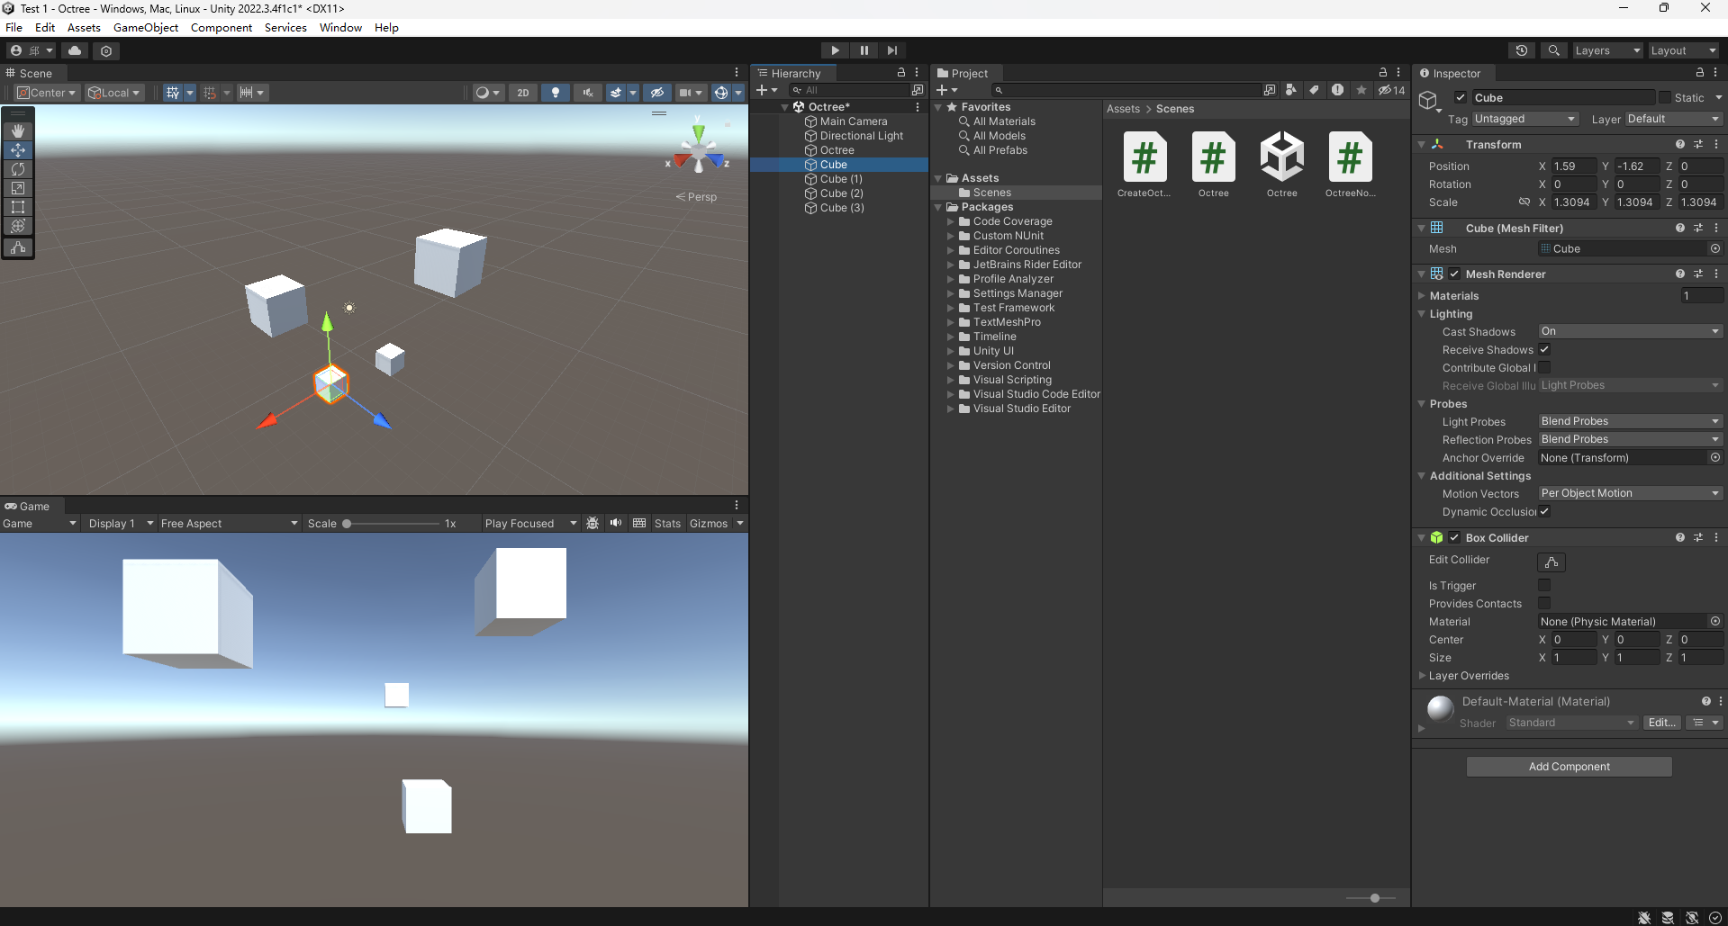1728x926 pixels.
Task: Toggle the bug debug icon in Game view
Action: coord(593,523)
